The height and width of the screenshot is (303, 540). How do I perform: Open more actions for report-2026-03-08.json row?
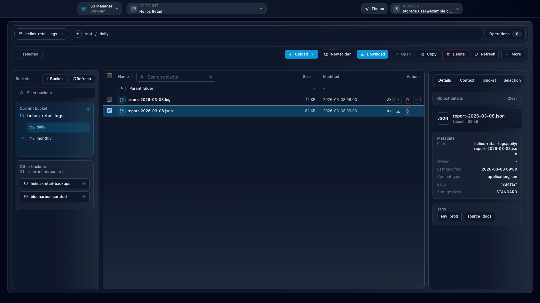pos(417,111)
